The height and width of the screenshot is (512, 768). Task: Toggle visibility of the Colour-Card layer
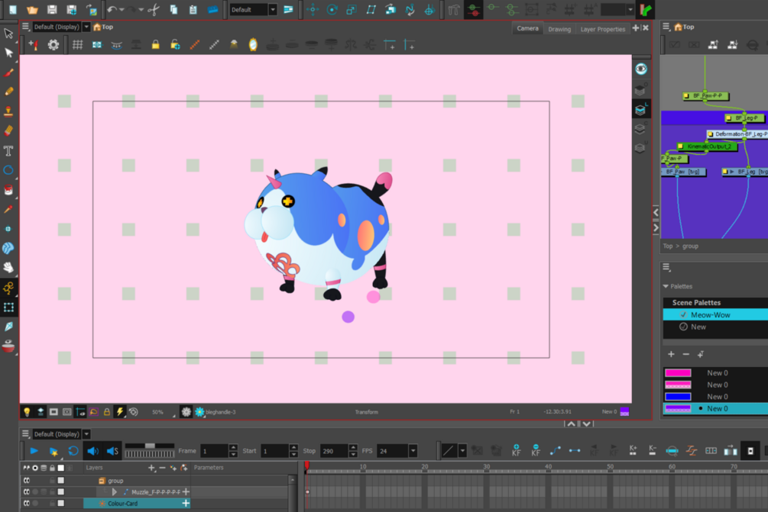27,503
